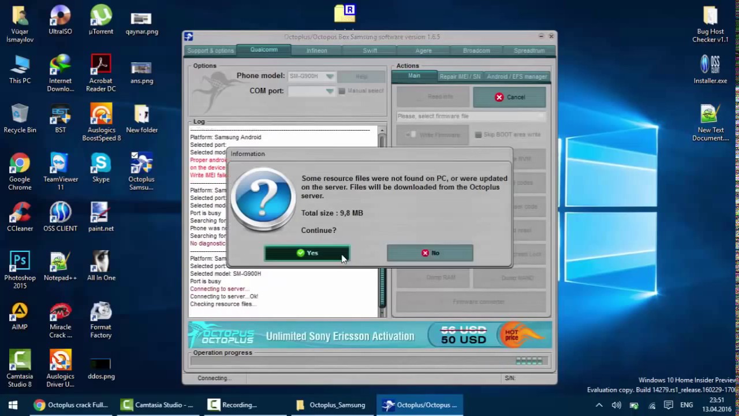Open Recycle Bin
The width and height of the screenshot is (739, 416).
click(20, 118)
